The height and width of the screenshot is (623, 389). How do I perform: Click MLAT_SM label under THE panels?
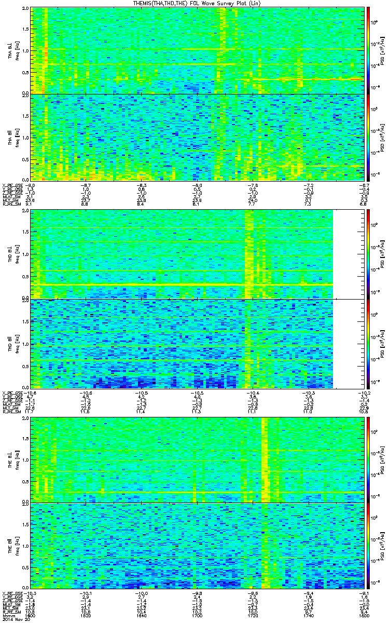tap(11, 605)
